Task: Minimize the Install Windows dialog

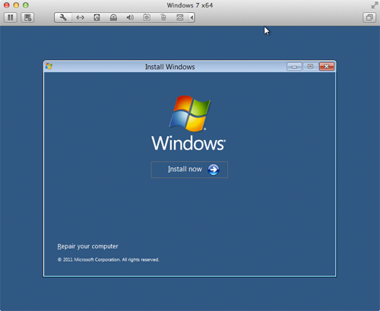Action: [294, 67]
